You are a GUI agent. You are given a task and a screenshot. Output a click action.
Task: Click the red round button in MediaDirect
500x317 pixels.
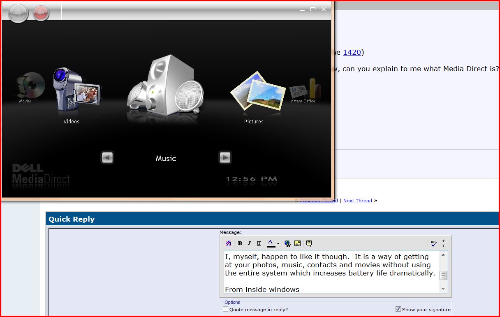pyautogui.click(x=41, y=13)
